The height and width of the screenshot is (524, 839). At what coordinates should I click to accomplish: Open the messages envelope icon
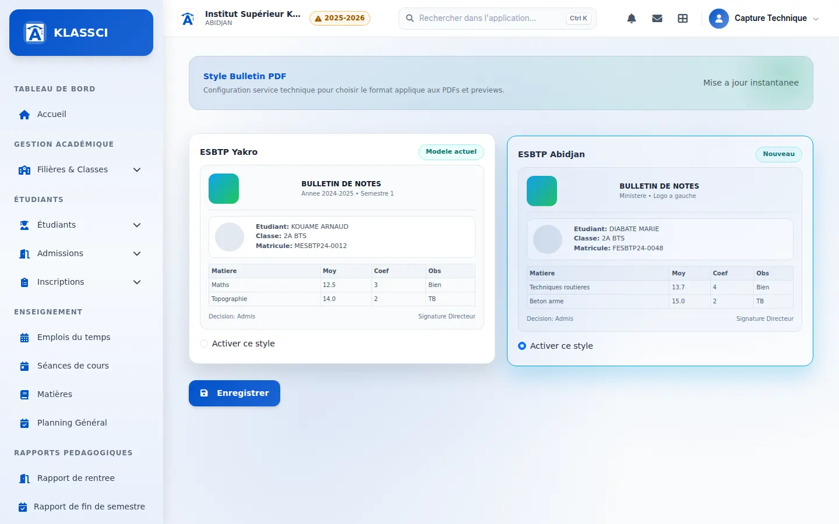point(657,18)
